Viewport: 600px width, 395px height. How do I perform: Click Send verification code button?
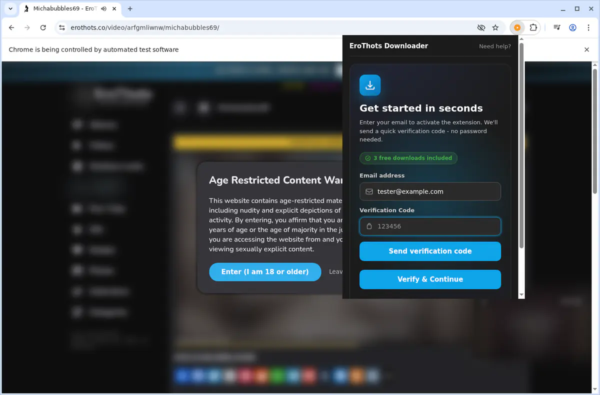point(430,251)
